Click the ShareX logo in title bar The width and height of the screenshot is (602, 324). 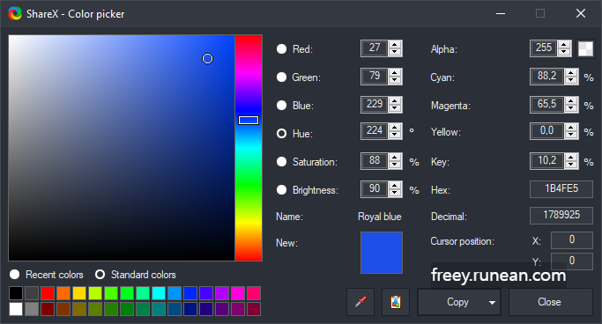click(15, 14)
